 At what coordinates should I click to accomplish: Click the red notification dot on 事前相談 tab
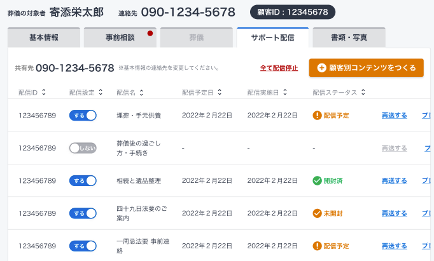pos(150,33)
